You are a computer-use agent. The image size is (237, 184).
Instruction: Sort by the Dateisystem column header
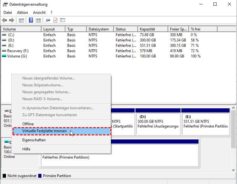coord(100,29)
